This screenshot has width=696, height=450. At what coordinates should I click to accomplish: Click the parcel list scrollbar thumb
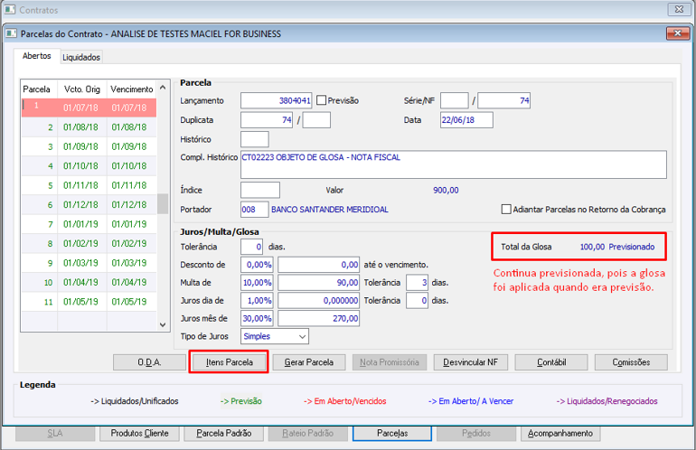click(163, 203)
